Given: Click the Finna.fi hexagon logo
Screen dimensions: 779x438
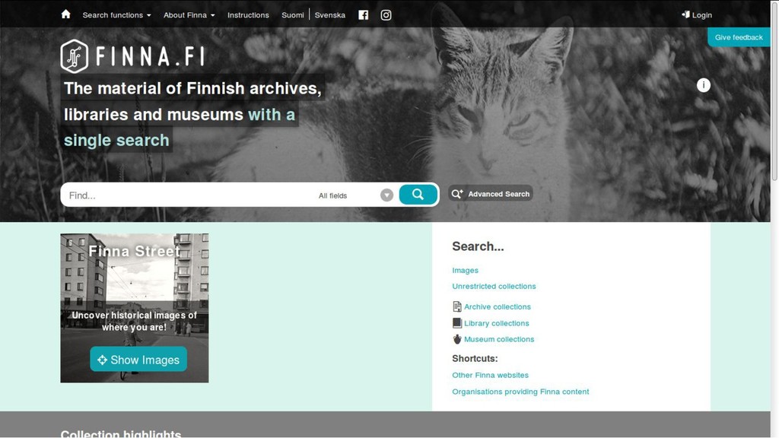Looking at the screenshot, I should pyautogui.click(x=74, y=56).
